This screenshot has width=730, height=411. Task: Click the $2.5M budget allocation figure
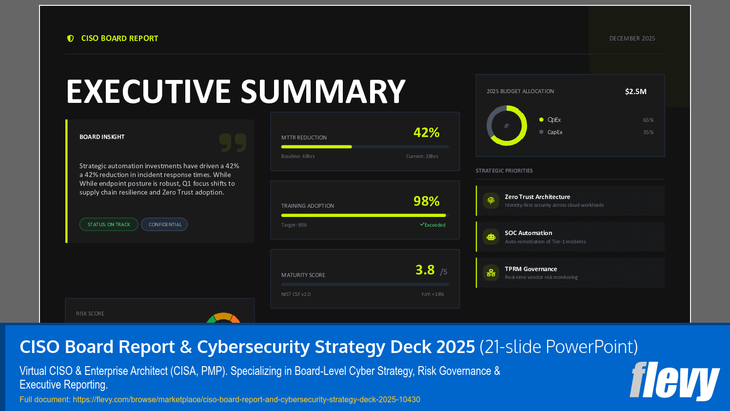click(635, 91)
